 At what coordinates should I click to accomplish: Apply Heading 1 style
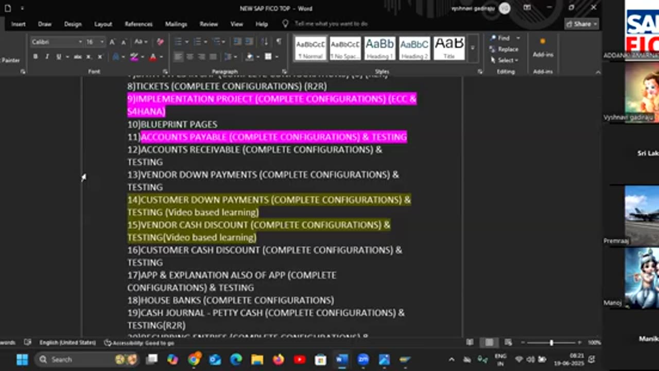[x=379, y=48]
